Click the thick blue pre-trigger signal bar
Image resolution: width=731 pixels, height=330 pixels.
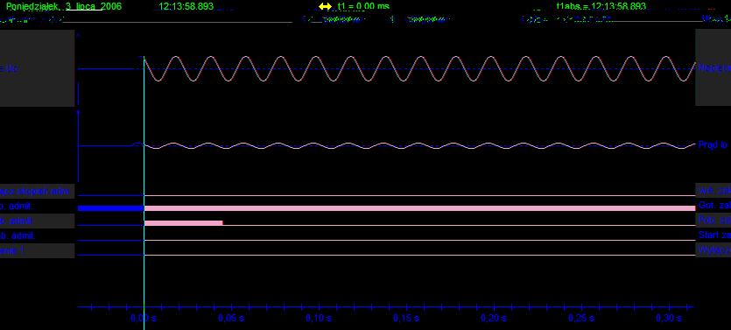click(110, 207)
